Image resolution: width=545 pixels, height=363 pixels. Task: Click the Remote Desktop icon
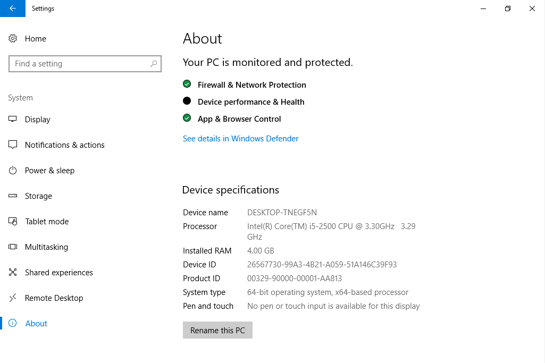point(13,298)
